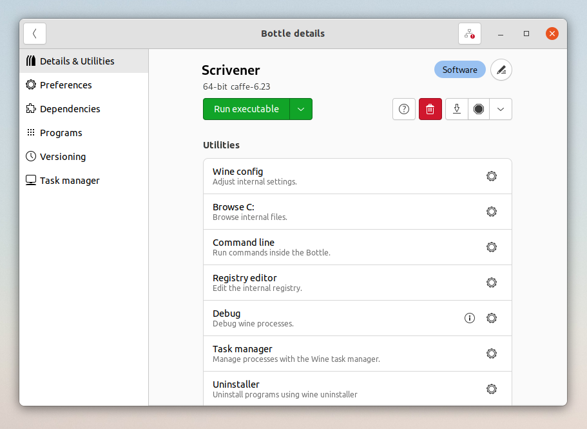Launch Browse C: via its gear icon
This screenshot has width=587, height=429.
(492, 212)
